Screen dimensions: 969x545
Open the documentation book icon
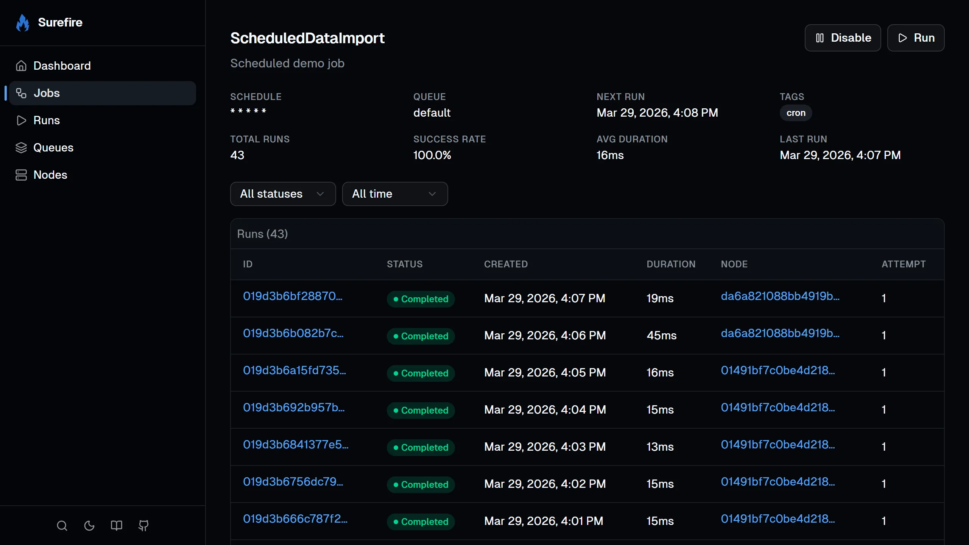117,526
